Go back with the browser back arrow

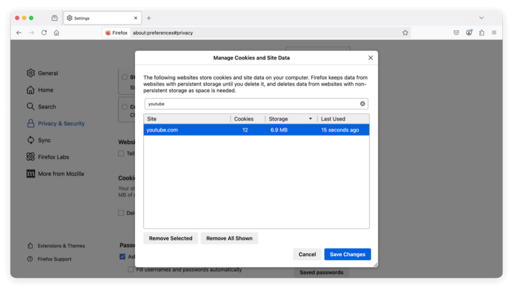(x=19, y=33)
